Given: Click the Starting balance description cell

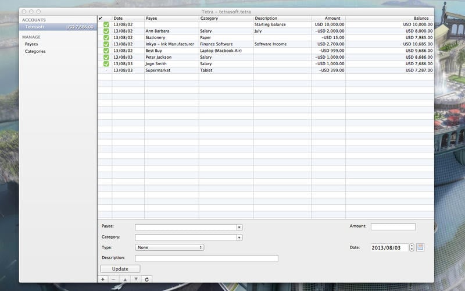Looking at the screenshot, I should click(x=282, y=24).
